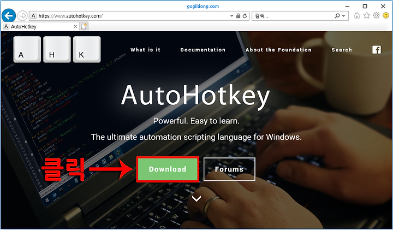Click the Facebook icon
Screen dimensions: 393x230
tap(377, 50)
